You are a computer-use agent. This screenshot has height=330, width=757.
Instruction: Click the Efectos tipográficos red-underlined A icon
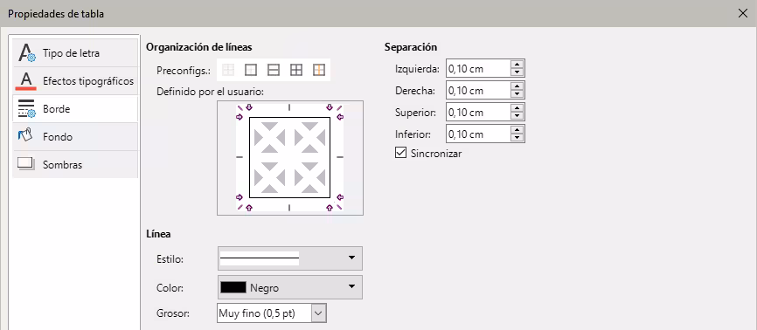click(26, 80)
